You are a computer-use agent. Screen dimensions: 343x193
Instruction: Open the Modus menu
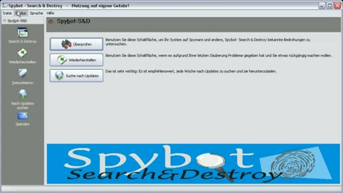[x=21, y=13]
